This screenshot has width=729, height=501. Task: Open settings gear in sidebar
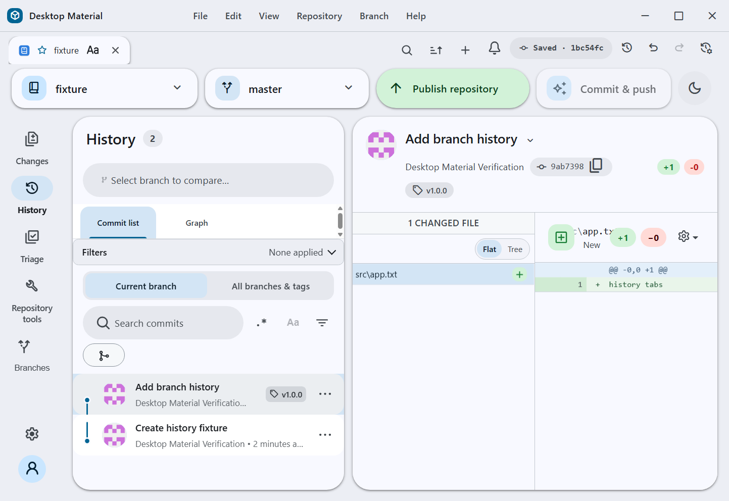[x=32, y=434]
